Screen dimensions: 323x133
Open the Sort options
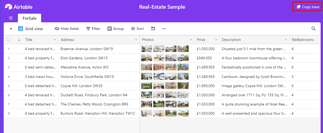137,29
